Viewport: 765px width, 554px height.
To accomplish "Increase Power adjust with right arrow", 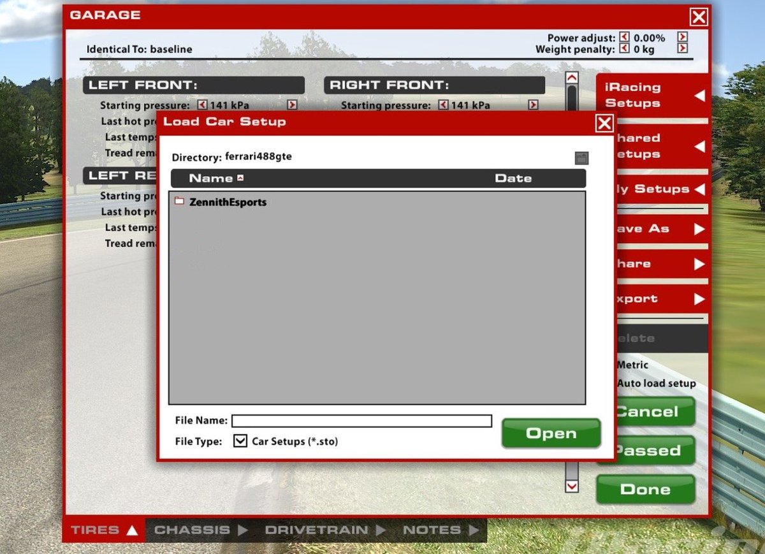I will click(x=682, y=38).
